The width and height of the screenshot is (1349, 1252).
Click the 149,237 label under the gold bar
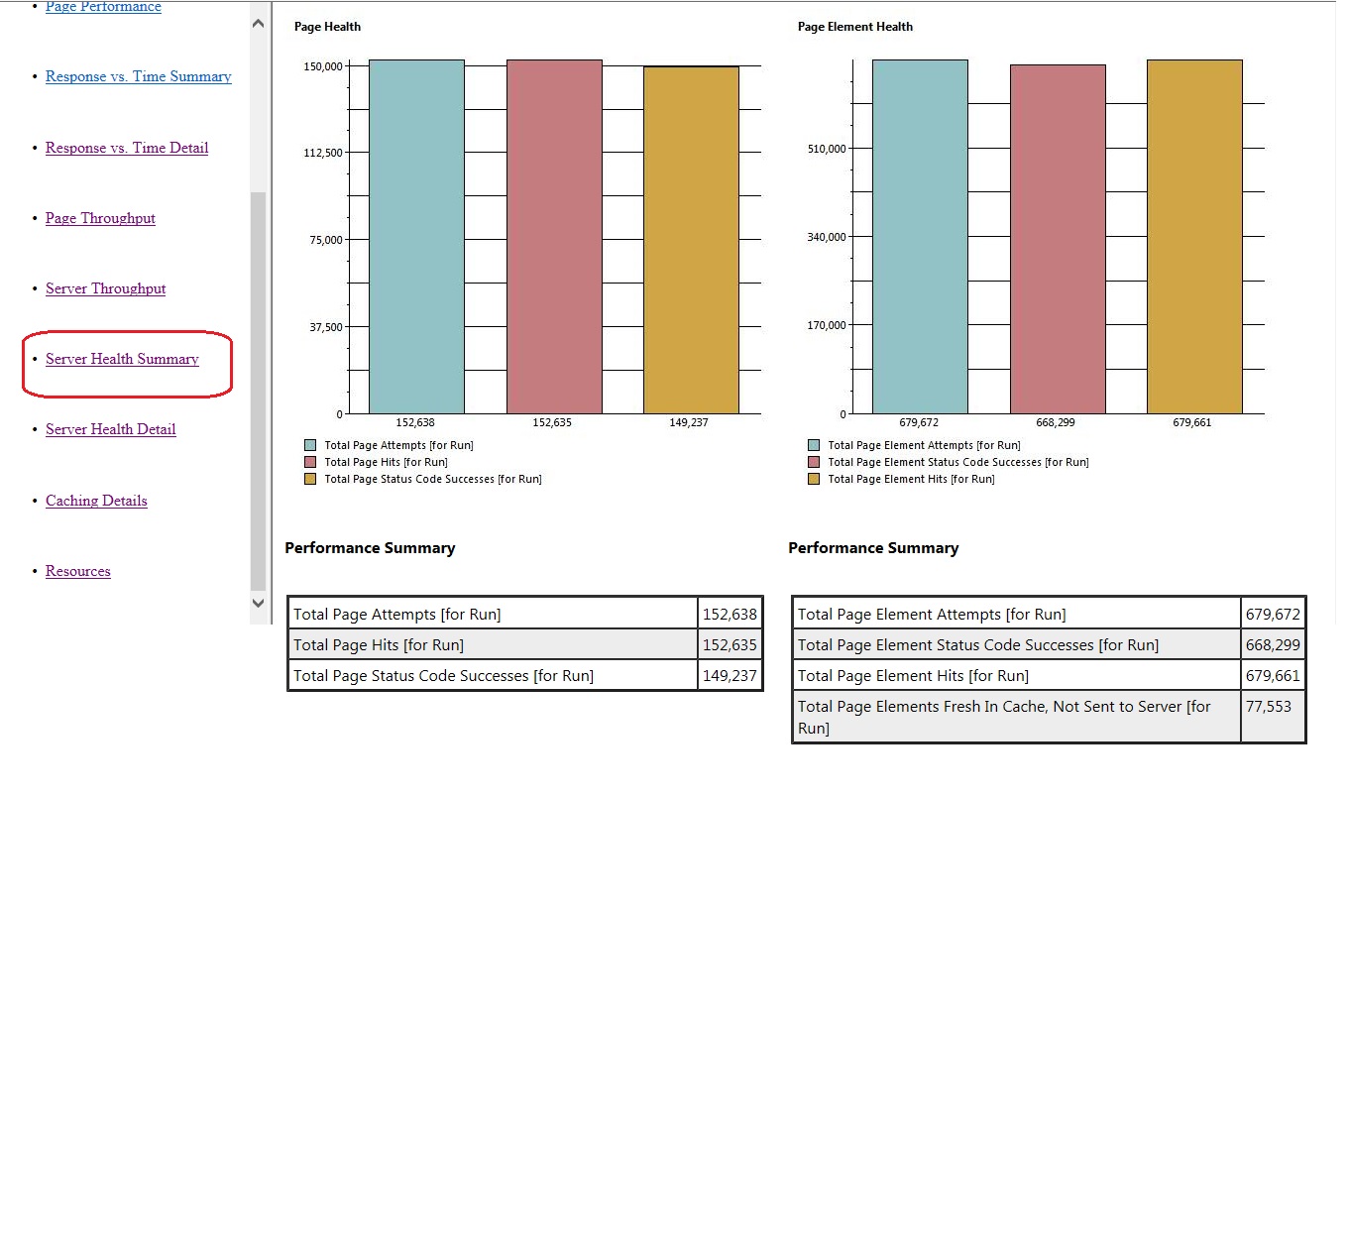[689, 422]
